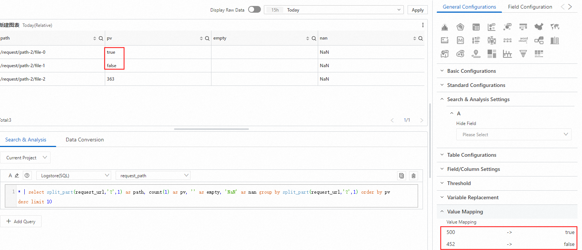Open the Data Conversion tab

(x=85, y=140)
